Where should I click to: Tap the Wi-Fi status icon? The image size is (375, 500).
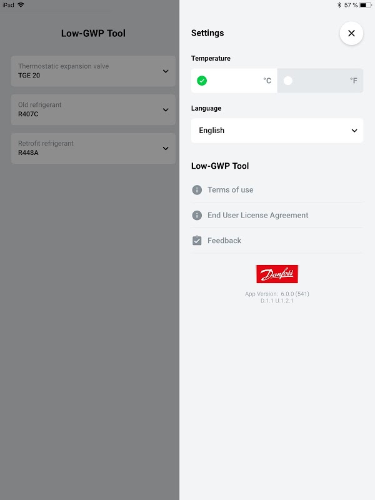[21, 5]
